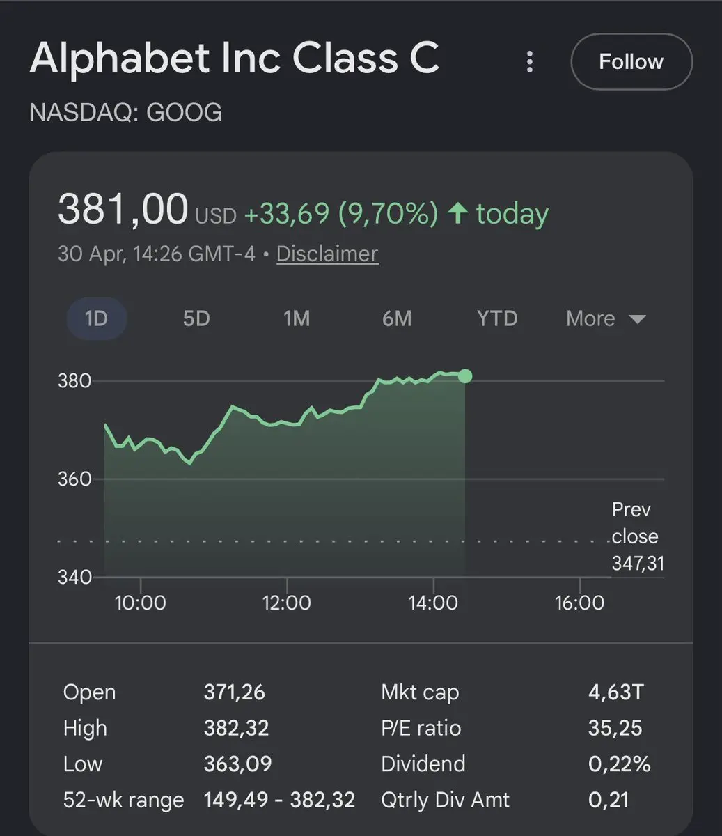This screenshot has width=722, height=836.
Task: Select the YTD chart range
Action: [x=497, y=318]
